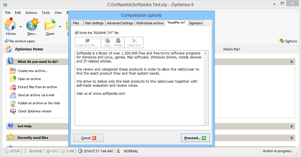Click the Extract files icon

coord(13,87)
